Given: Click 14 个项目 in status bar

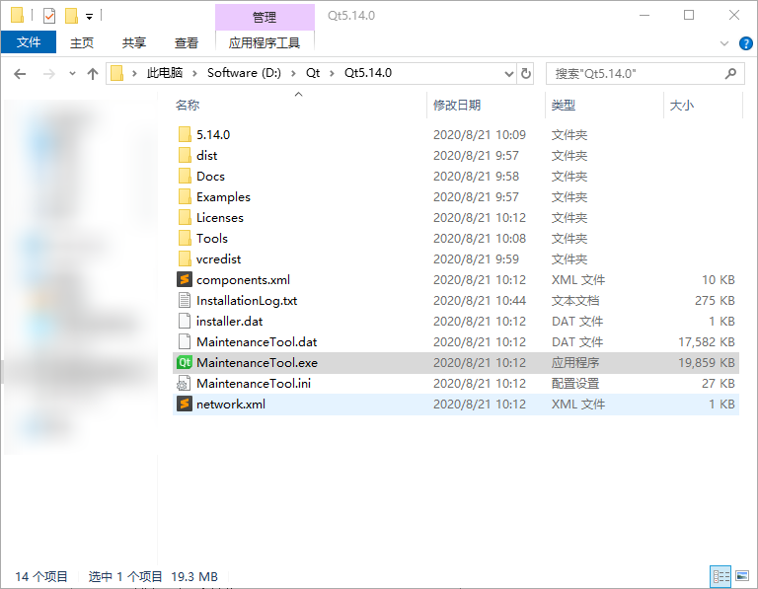Looking at the screenshot, I should pos(41,576).
